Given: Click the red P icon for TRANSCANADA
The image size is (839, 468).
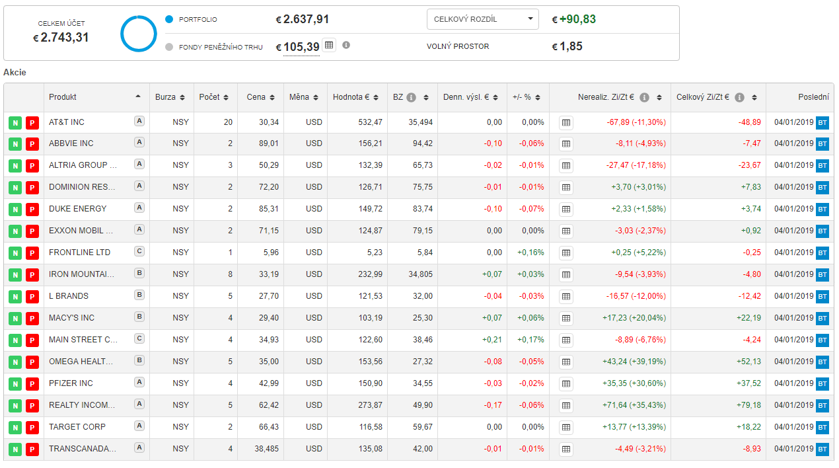Looking at the screenshot, I should pyautogui.click(x=32, y=450).
